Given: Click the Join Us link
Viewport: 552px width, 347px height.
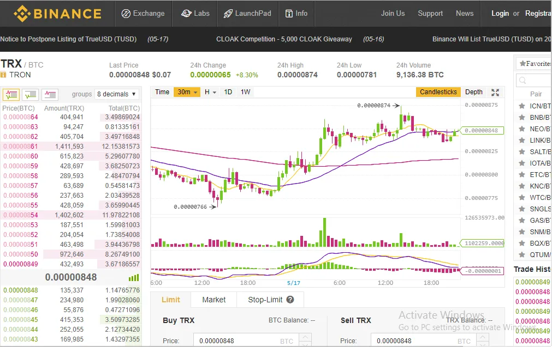Looking at the screenshot, I should point(393,13).
